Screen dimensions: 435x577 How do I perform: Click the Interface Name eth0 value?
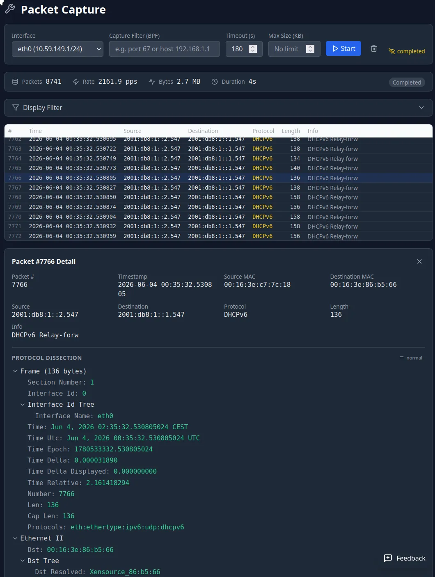(105, 416)
